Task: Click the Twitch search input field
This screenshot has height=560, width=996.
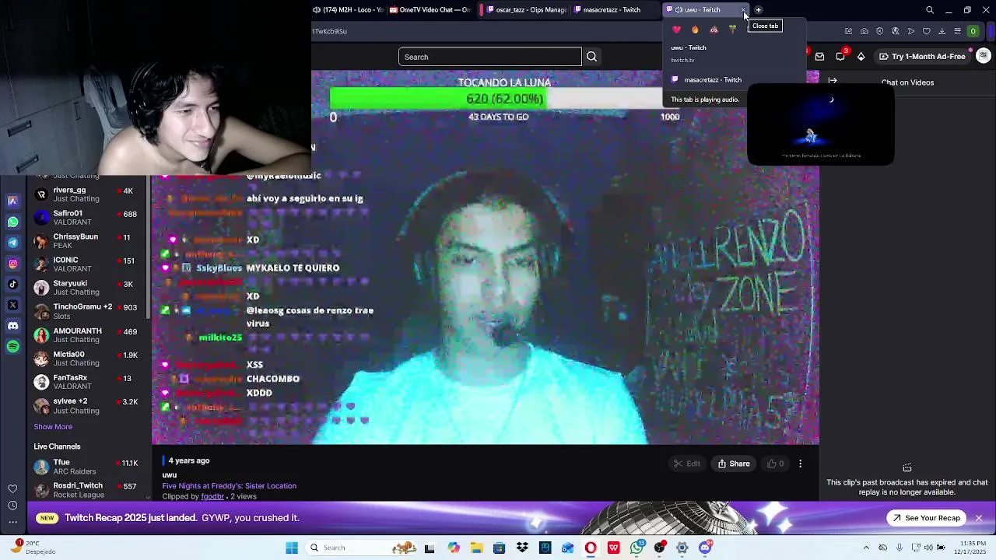Action: (x=489, y=57)
